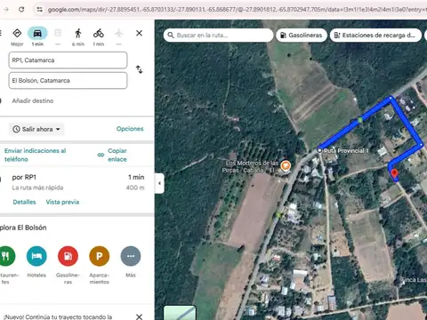427x320 pixels.
Task: Open the Salir ahora departure dropdown
Action: (36, 129)
